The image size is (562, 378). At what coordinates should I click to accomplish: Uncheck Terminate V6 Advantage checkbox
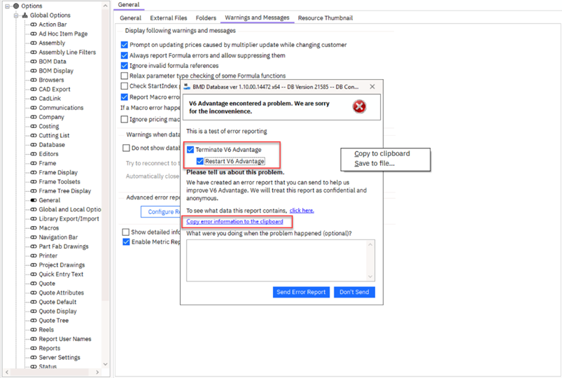[x=190, y=150]
